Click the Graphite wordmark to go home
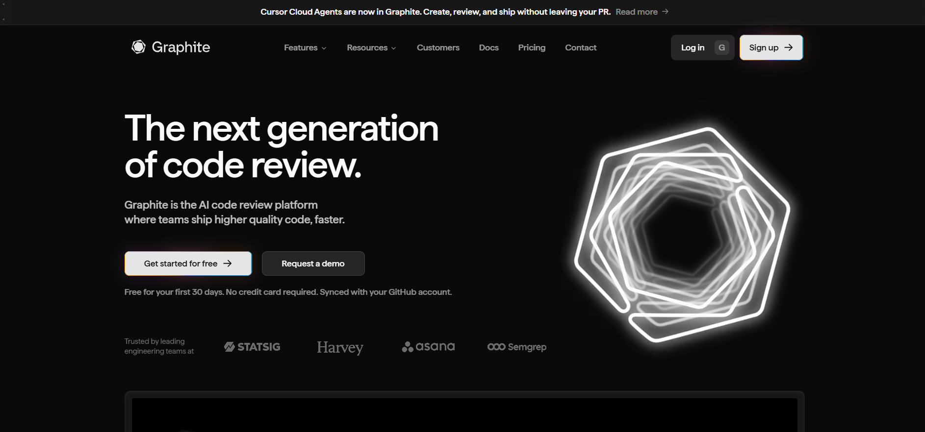 181,47
